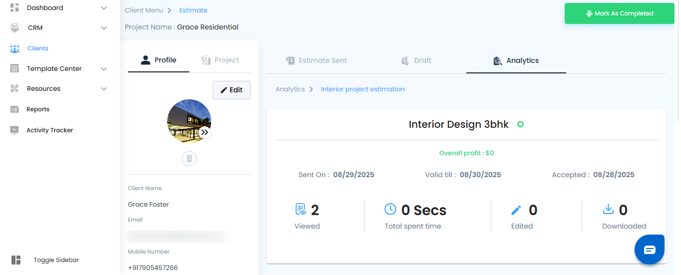Click the Reports icon in sidebar

pos(14,109)
